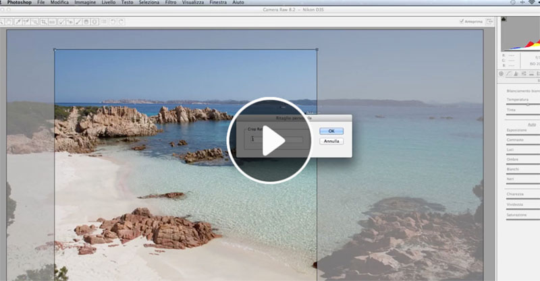Open the Basic panel tab icon

point(501,73)
